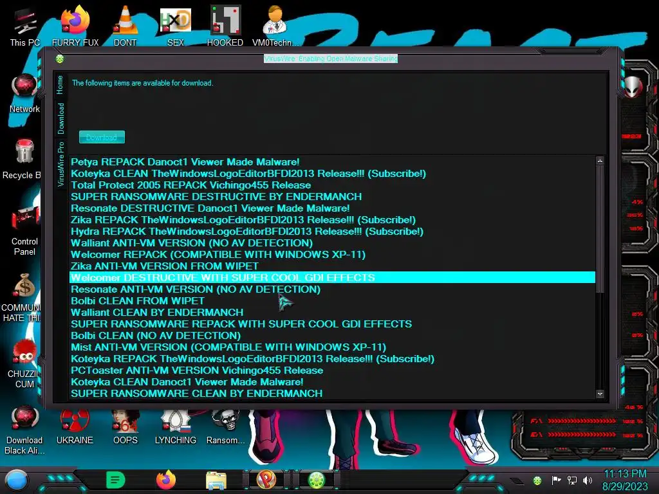Screen dimensions: 659x494
Task: Open the This PC desktop icon
Action: click(24, 27)
